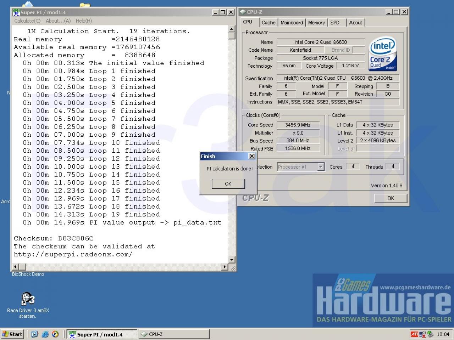The height and width of the screenshot is (340, 454).
Task: Minimize the Super PI window
Action: (x=216, y=12)
